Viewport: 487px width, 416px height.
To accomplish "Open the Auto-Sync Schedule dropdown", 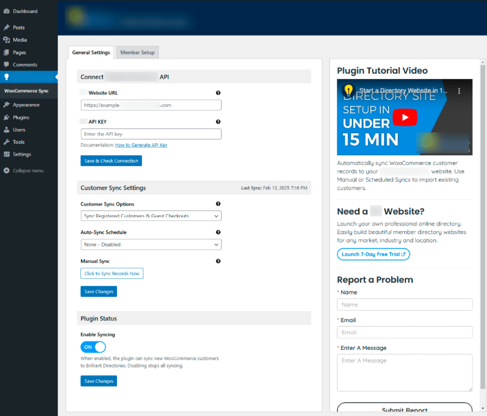I will click(151, 245).
